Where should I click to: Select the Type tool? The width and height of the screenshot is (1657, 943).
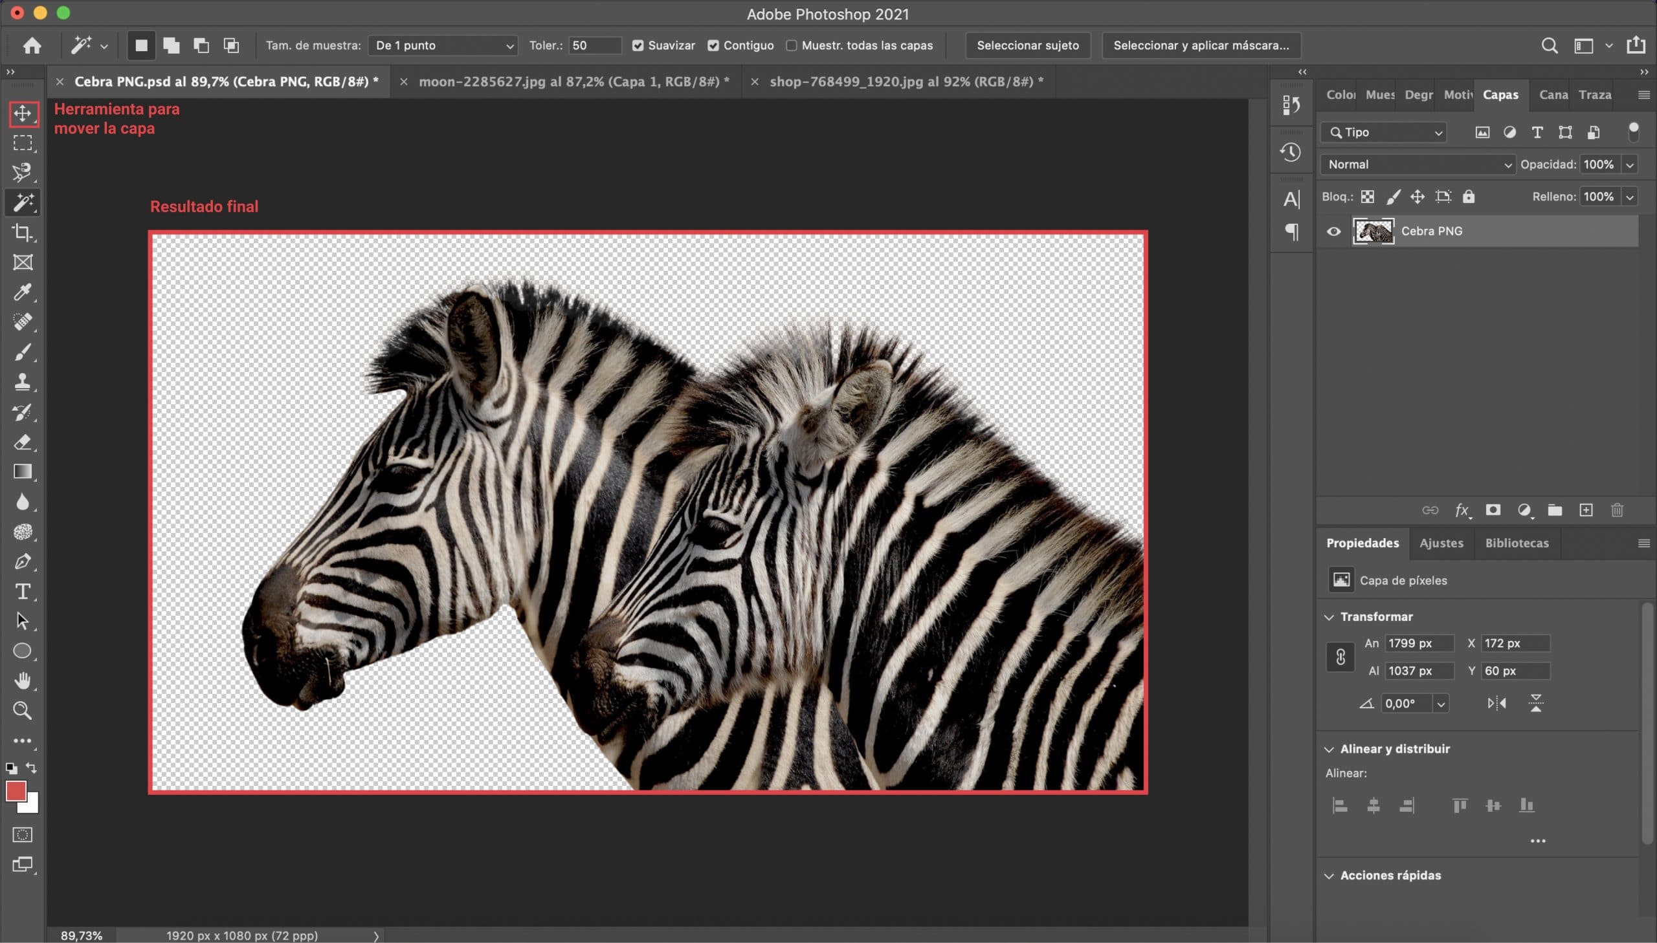tap(23, 591)
